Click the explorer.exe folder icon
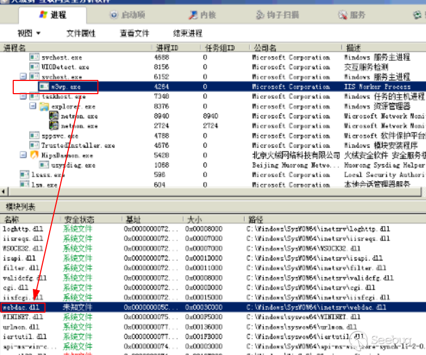The image size is (426, 355). click(44, 106)
